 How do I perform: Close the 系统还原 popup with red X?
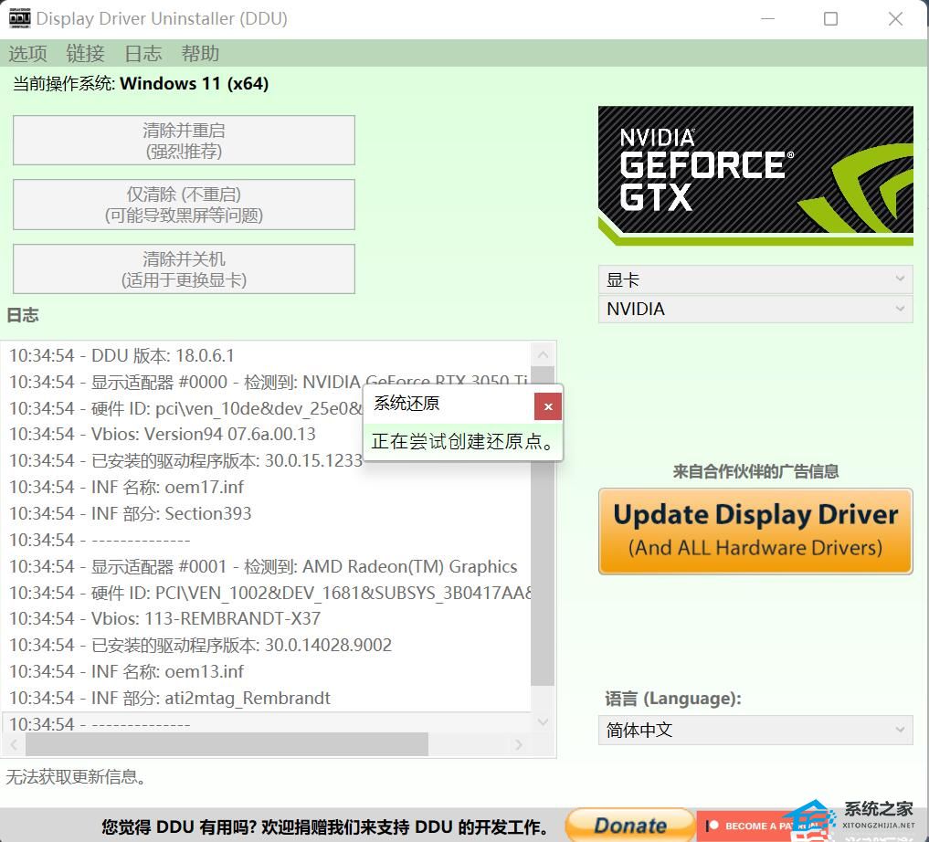tap(547, 407)
